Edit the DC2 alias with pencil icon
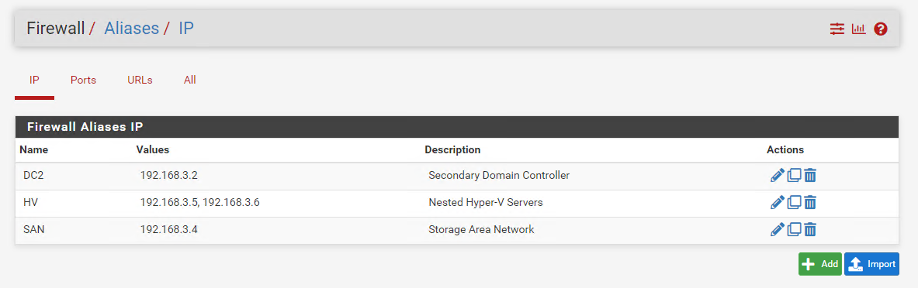 click(777, 175)
